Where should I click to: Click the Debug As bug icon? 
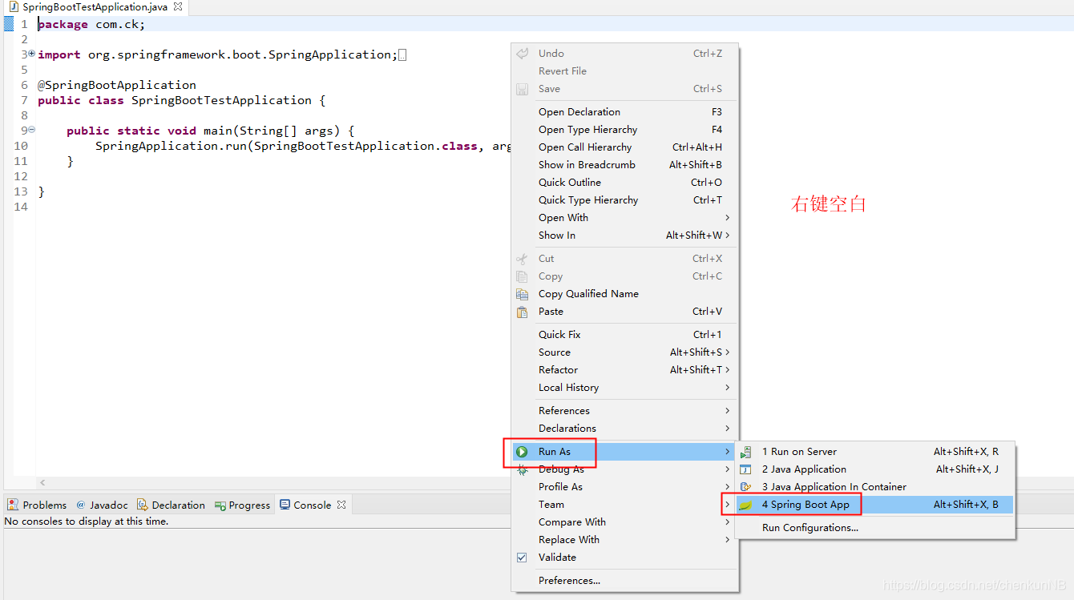[x=523, y=469]
